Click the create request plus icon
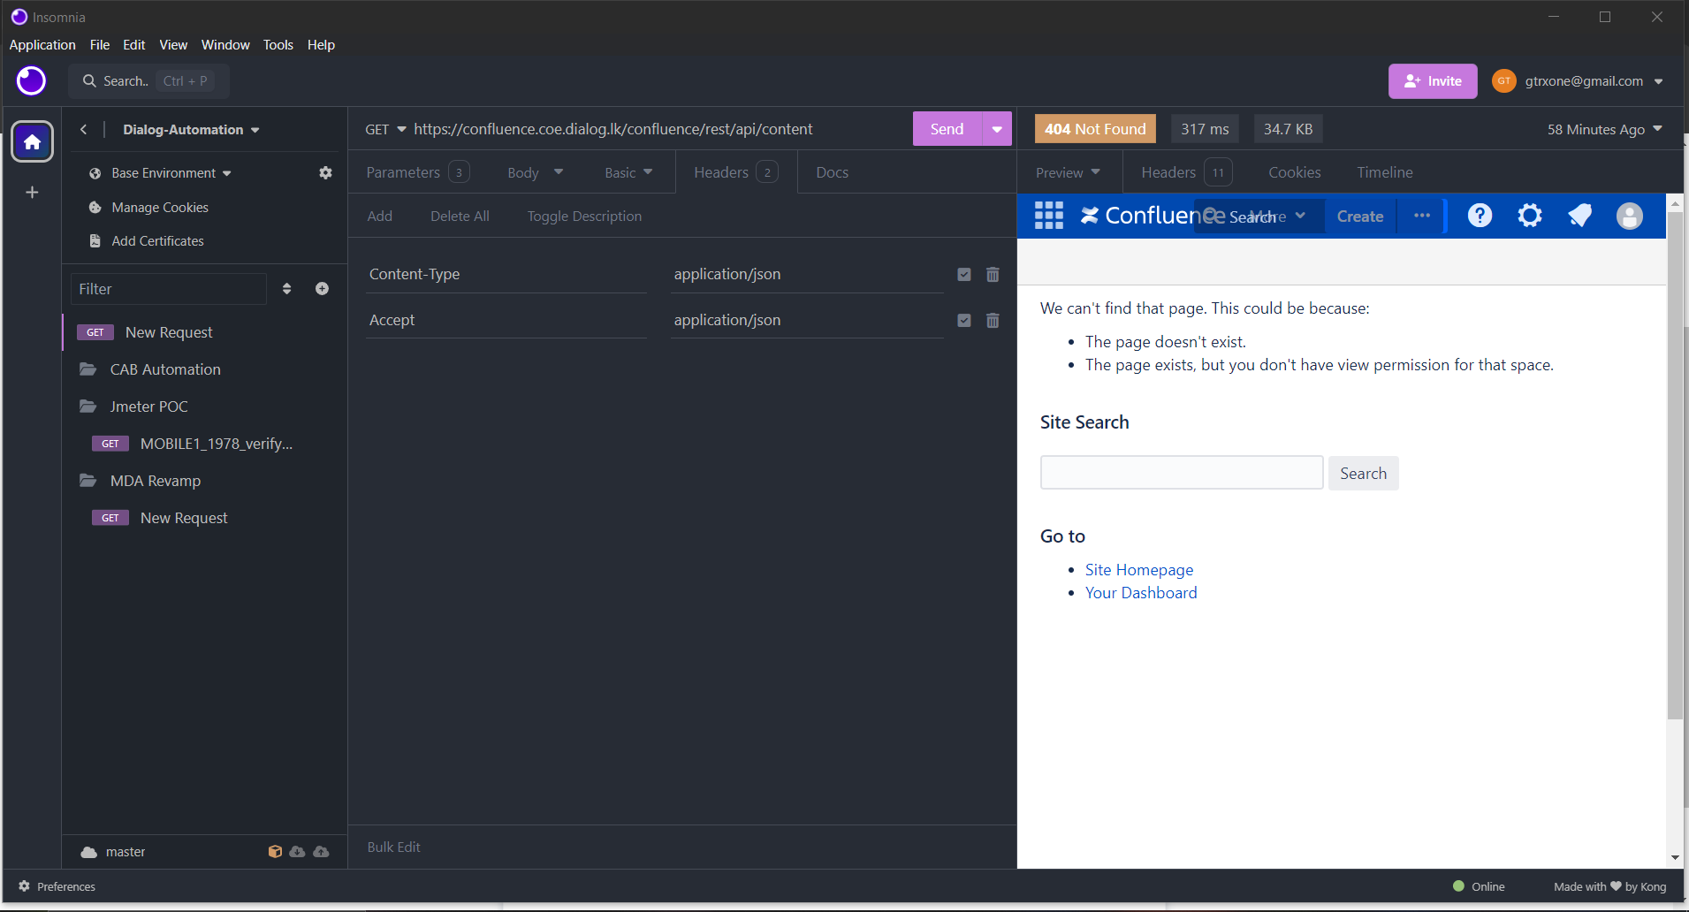This screenshot has height=912, width=1689. click(322, 289)
